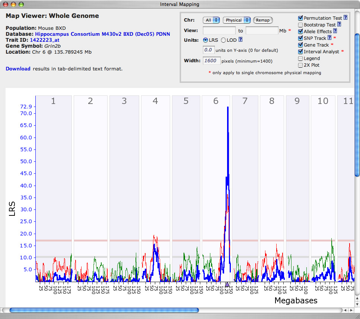Open the Chr 'All' dropdown

point(211,20)
